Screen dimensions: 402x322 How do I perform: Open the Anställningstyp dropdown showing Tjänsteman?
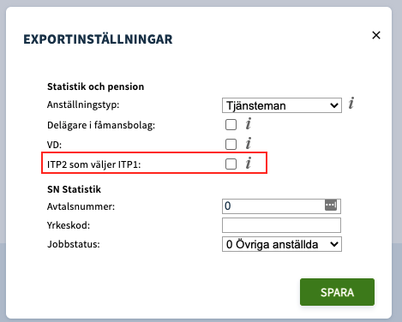tap(282, 105)
